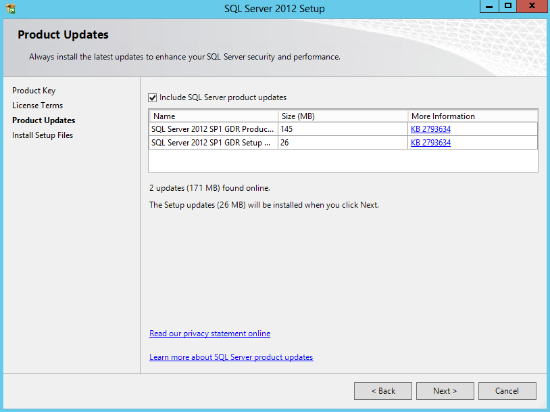Cancel the SQL Server setup
The height and width of the screenshot is (412, 550).
click(x=507, y=391)
